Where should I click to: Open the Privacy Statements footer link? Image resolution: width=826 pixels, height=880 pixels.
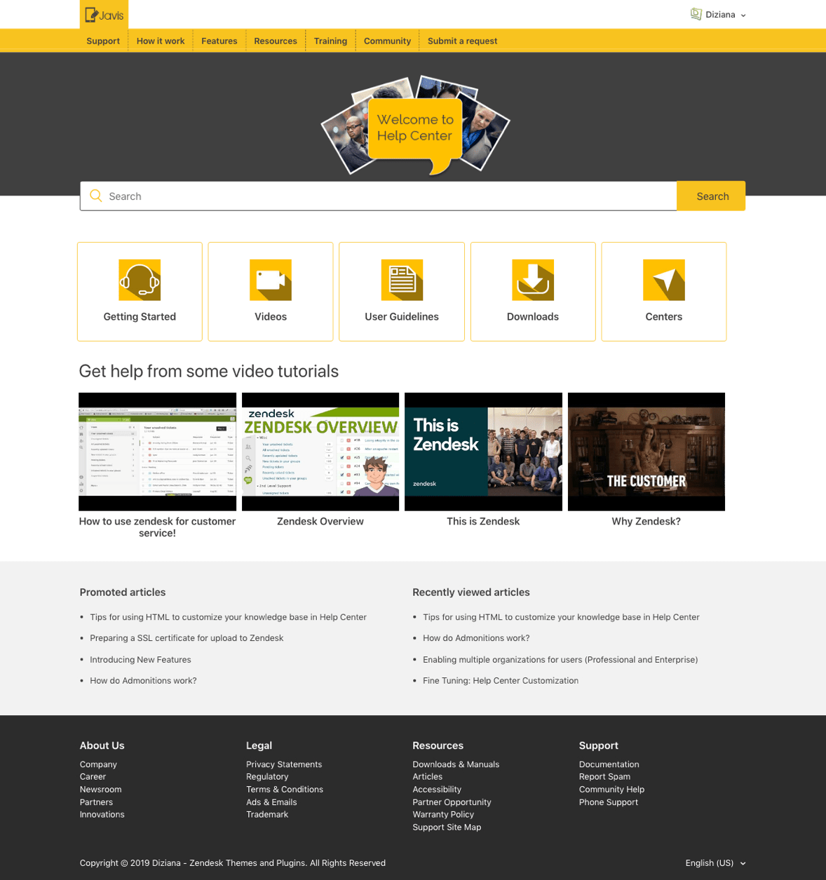(x=284, y=764)
